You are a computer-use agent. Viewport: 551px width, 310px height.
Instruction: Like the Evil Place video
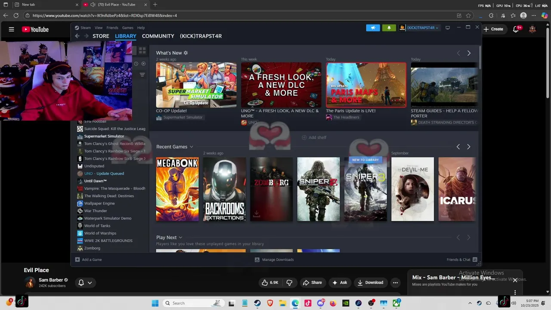click(x=270, y=282)
